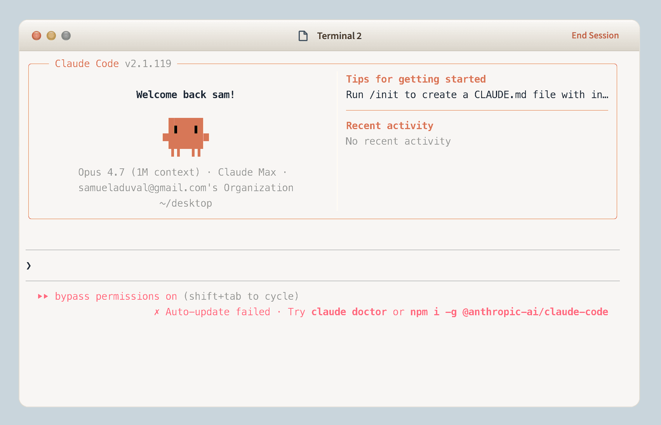Click the "Claude Code" header label
This screenshot has height=425, width=661.
pyautogui.click(x=87, y=64)
